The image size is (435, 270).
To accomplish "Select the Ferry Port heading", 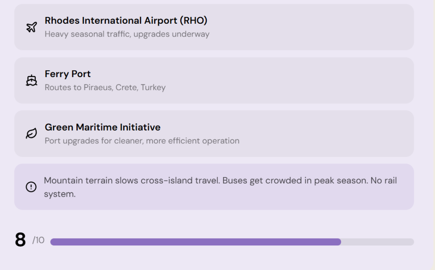I will coord(68,74).
